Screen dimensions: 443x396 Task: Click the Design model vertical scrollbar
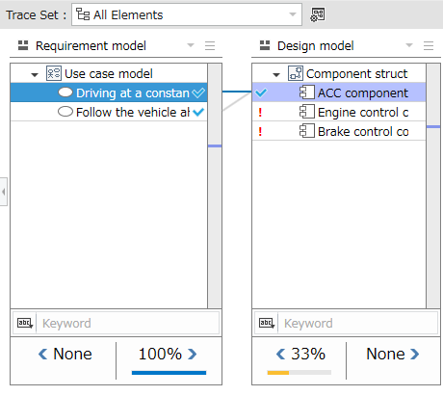(433, 186)
